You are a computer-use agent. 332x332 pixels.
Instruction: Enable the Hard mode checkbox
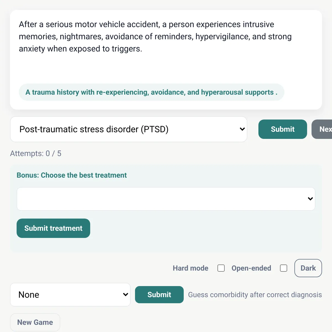point(221,268)
